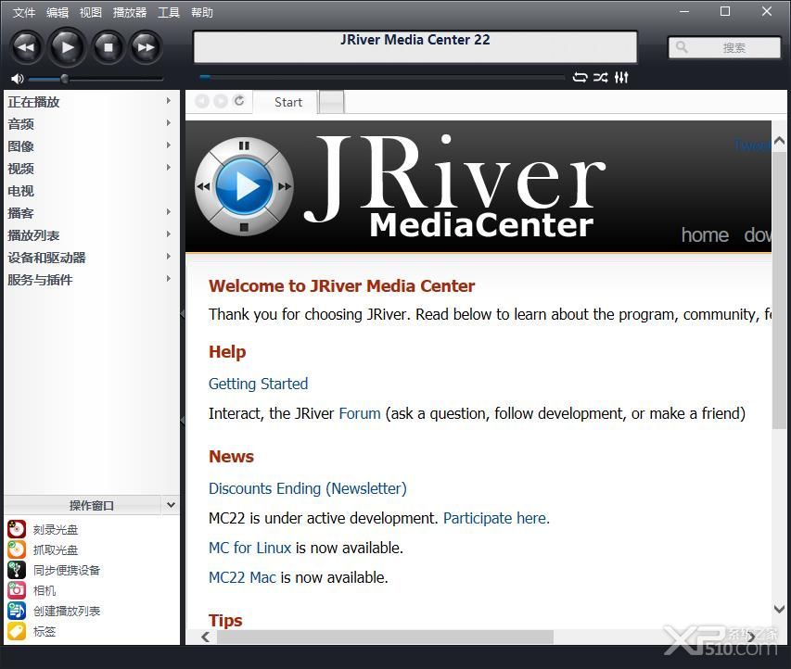
Task: Click the Previous track button
Action: 26,47
